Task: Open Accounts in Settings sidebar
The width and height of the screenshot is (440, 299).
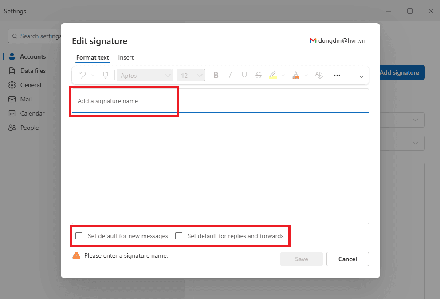Action: click(x=32, y=56)
